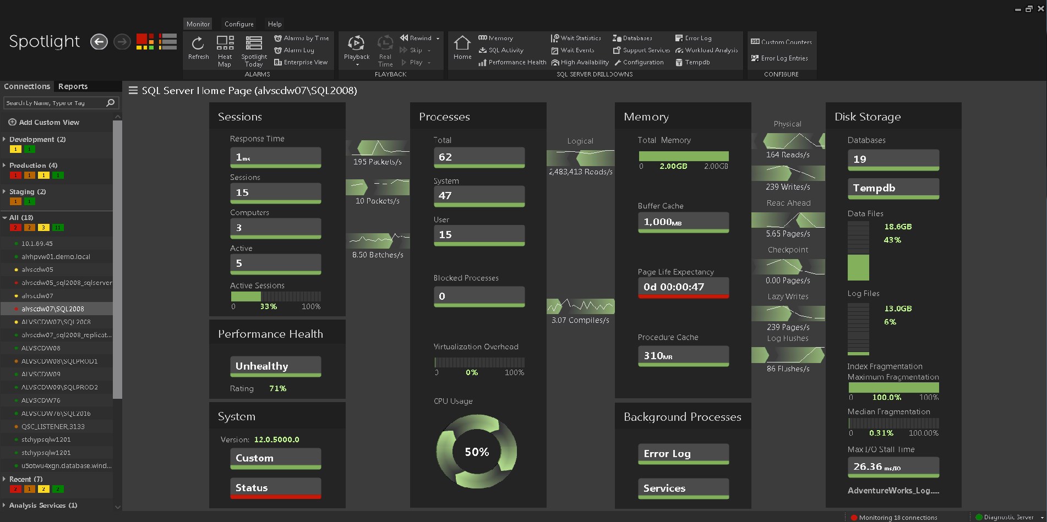This screenshot has width=1047, height=522.
Task: Click the back navigation arrow
Action: coord(99,42)
